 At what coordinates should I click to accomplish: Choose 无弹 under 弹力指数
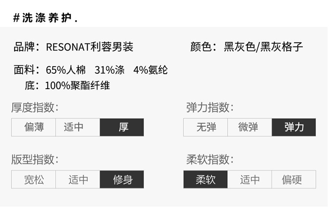pos(206,127)
